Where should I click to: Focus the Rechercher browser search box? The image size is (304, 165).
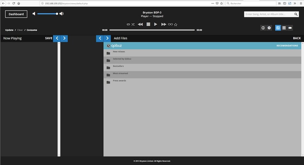coord(251,3)
